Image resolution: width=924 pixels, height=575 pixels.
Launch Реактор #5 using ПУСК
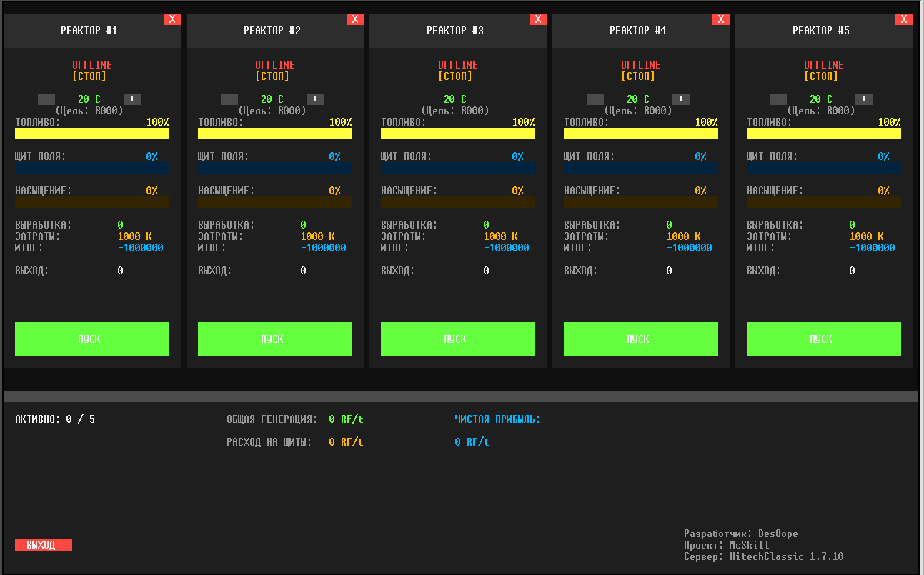[824, 339]
